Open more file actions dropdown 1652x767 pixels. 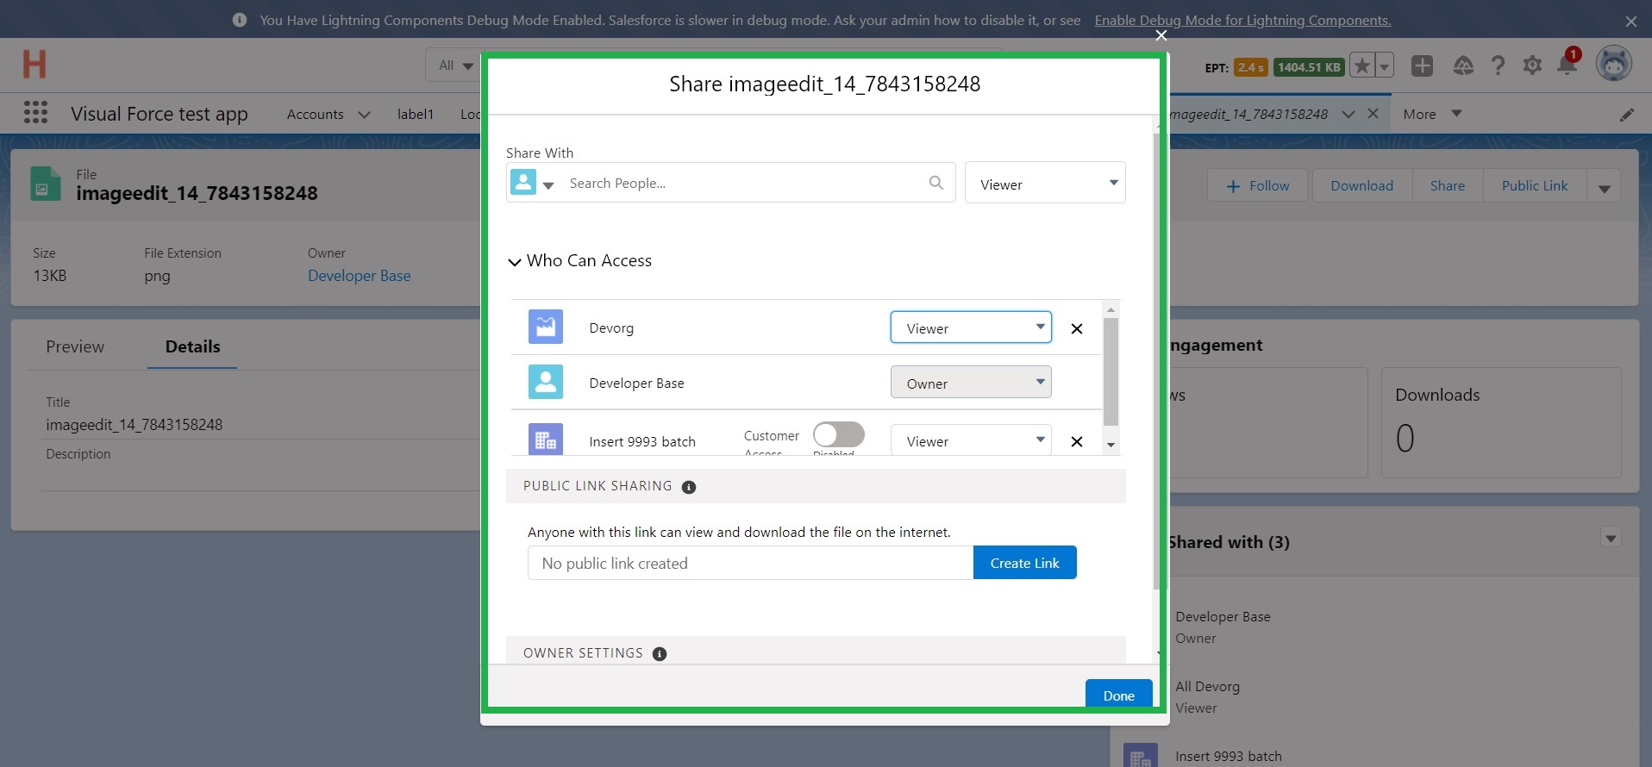pos(1605,186)
